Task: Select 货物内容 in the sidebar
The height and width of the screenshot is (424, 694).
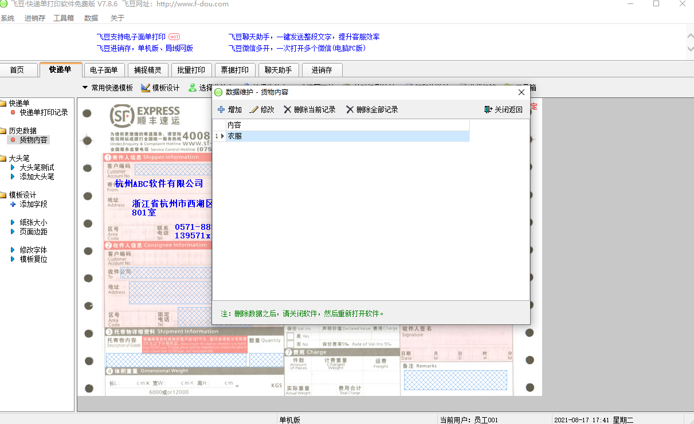Action: click(34, 140)
